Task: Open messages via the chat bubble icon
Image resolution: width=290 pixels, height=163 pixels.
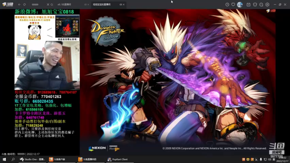Action: (261, 4)
